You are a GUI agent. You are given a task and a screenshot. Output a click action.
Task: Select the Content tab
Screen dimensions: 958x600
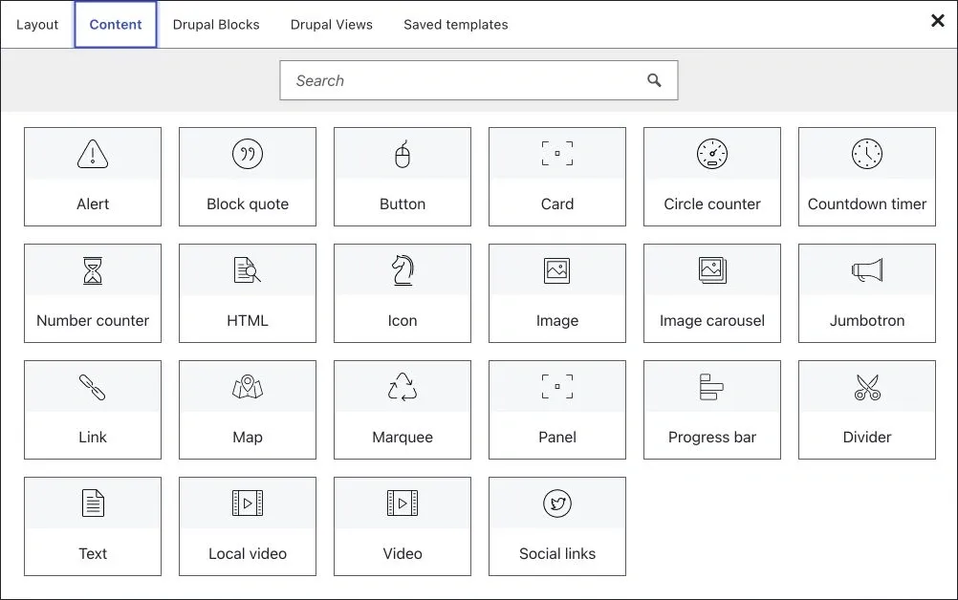click(116, 25)
